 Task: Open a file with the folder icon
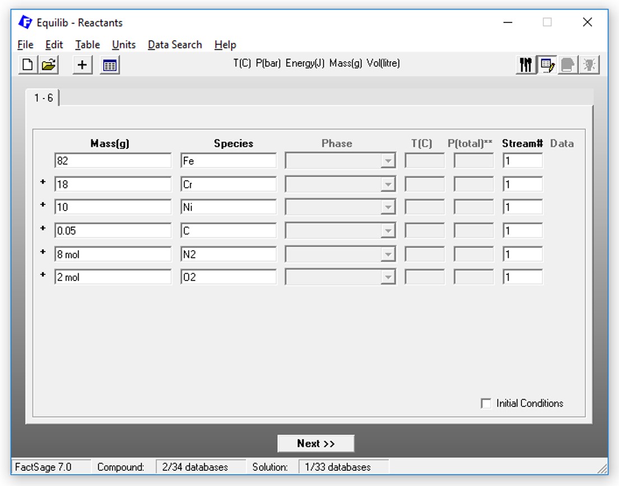[x=49, y=65]
